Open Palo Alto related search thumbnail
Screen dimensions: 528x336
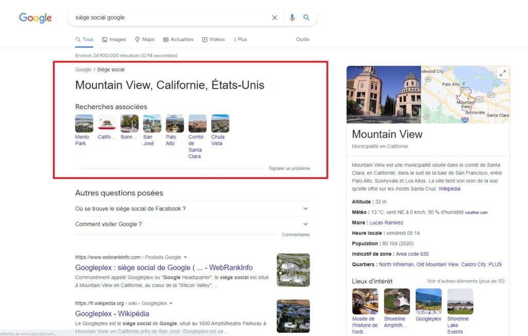click(175, 123)
